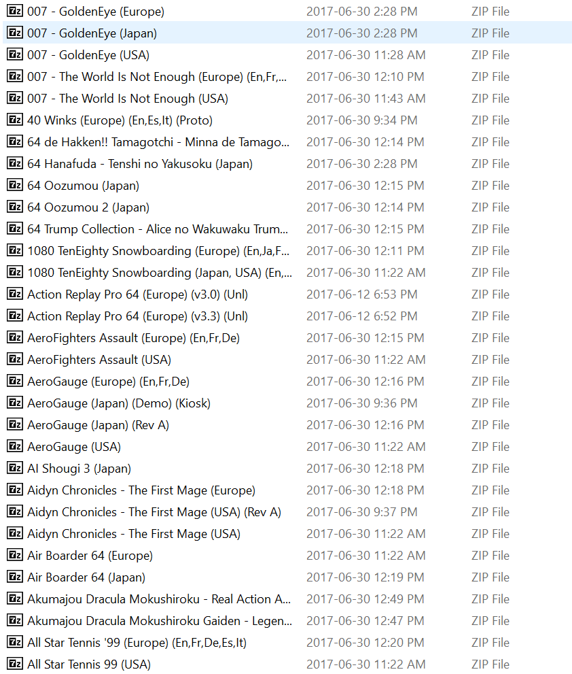
Task: Click date 2017-06-30 12:10 PM
Action: 365,77
